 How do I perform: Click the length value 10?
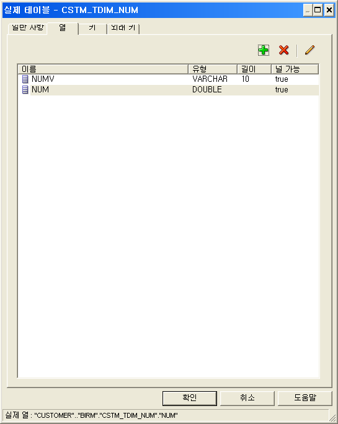[x=245, y=79]
